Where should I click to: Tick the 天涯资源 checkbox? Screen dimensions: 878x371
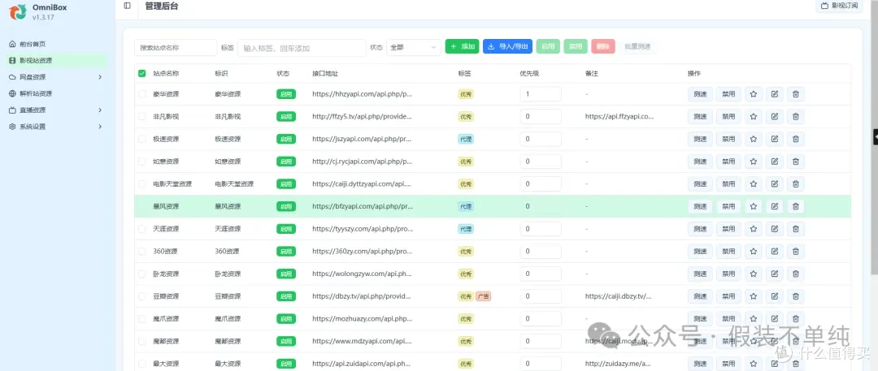tap(141, 229)
